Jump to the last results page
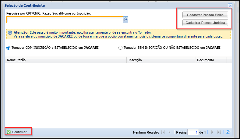Image resolution: width=240 pixels, height=139 pixels. (x=219, y=132)
